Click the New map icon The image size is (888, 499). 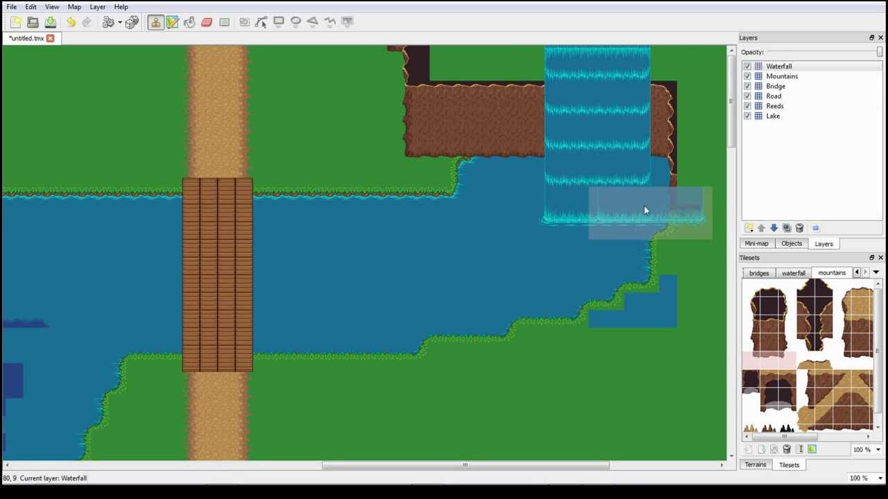[x=15, y=22]
